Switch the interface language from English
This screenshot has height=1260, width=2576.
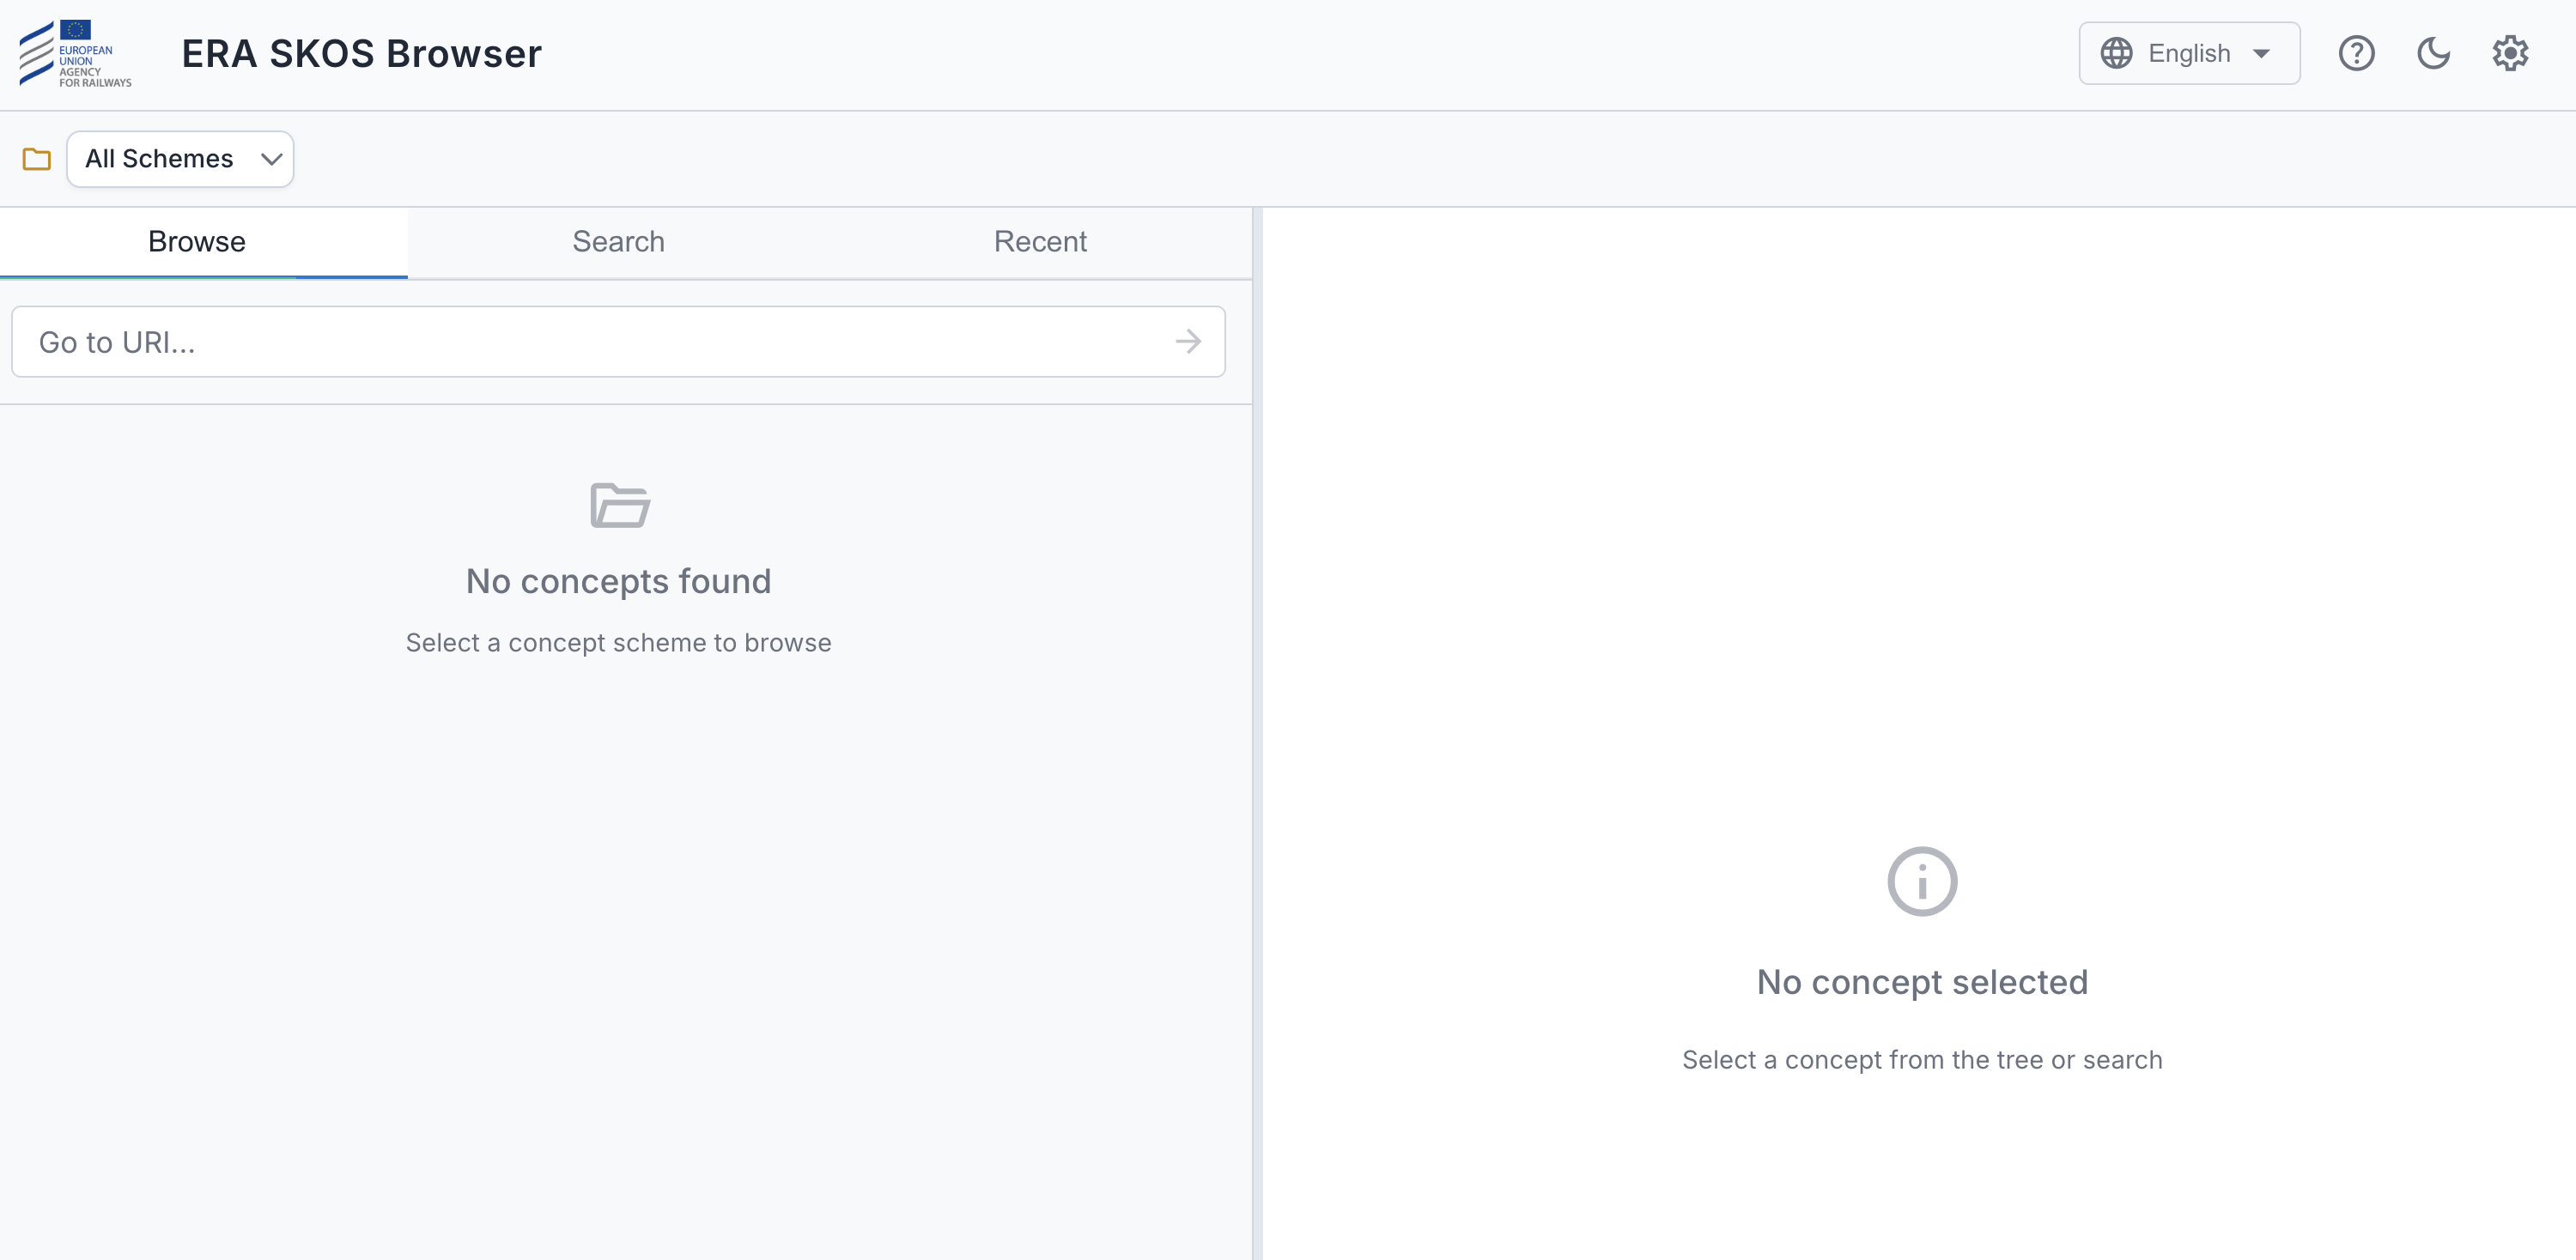[x=2188, y=53]
